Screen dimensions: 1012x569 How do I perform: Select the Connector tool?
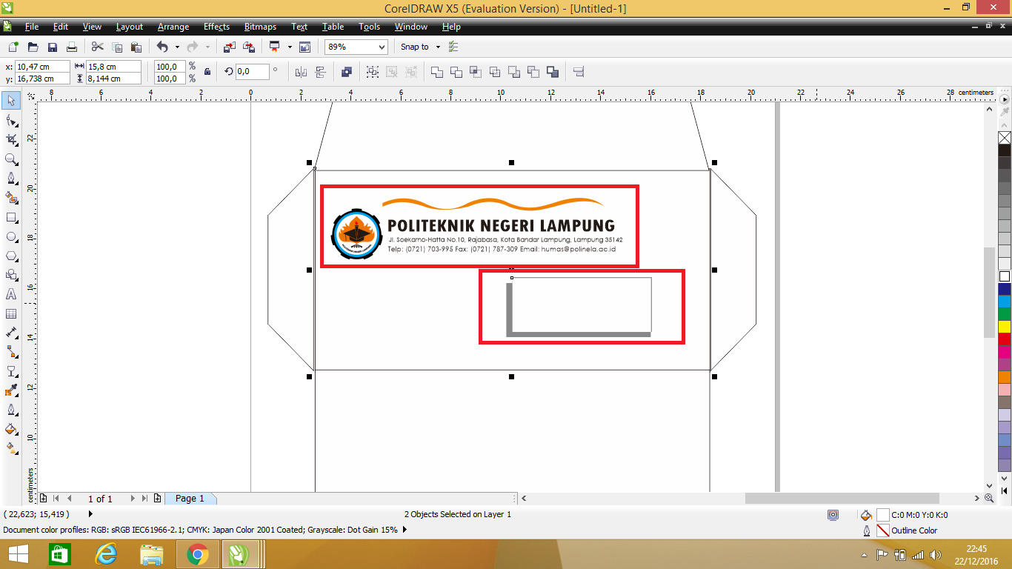11,352
